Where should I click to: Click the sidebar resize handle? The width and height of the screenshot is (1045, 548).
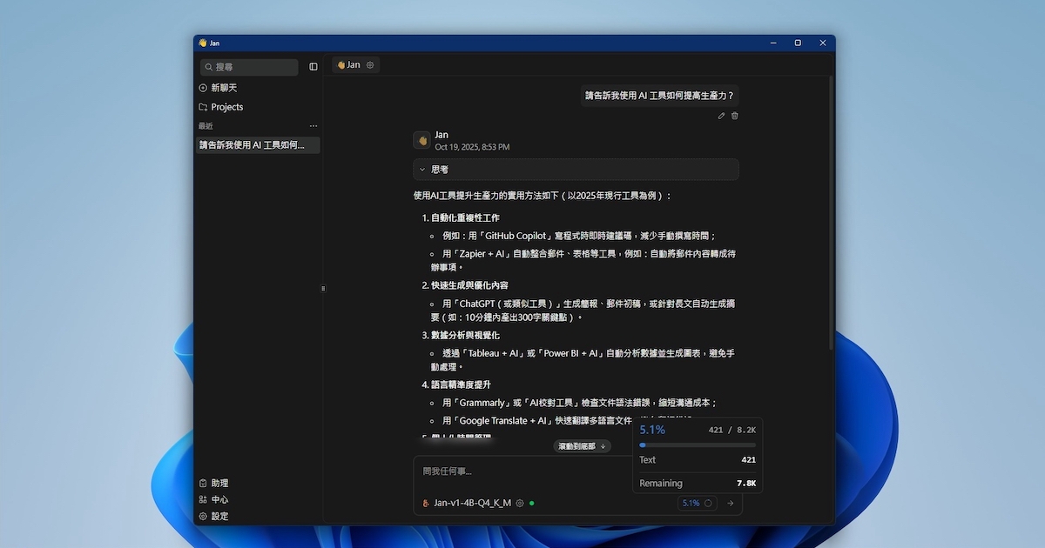coord(323,288)
